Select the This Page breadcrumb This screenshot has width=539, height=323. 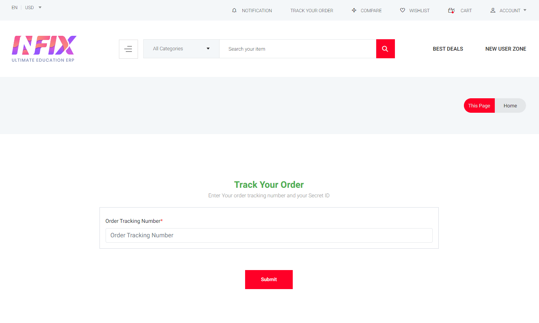click(479, 106)
